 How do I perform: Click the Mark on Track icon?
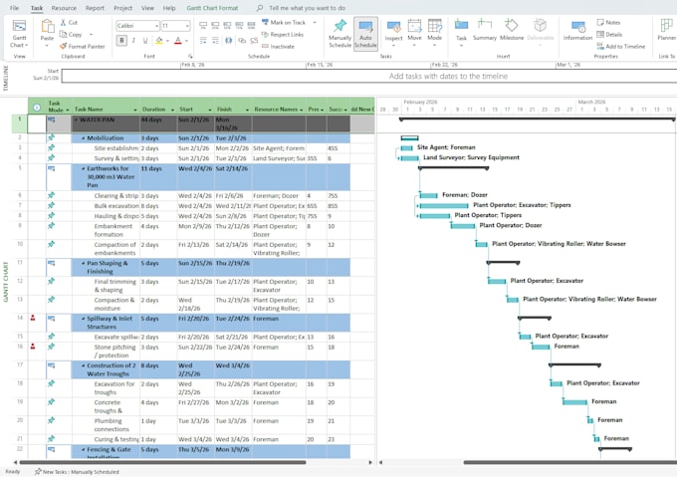(x=266, y=23)
